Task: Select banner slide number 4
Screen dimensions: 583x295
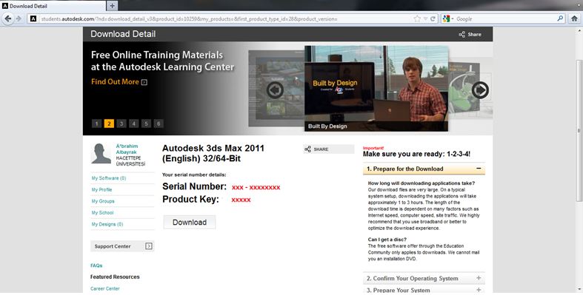Action: [x=134, y=123]
